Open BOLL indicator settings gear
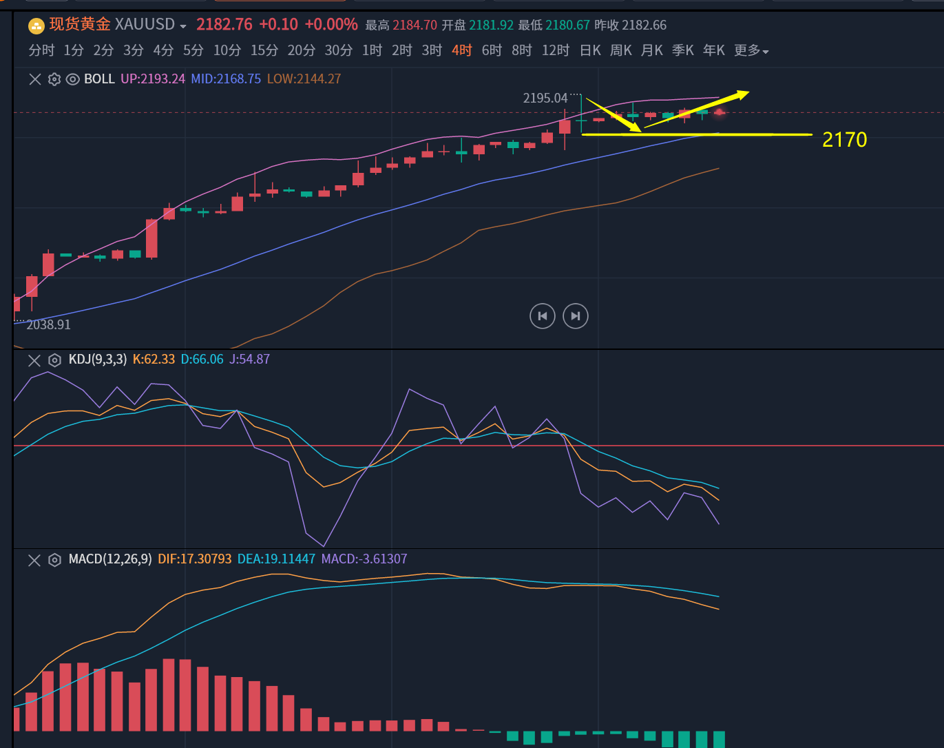The image size is (944, 748). tap(54, 79)
